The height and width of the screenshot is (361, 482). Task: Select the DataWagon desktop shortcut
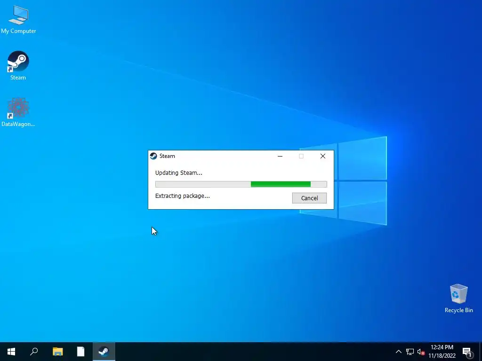point(18,112)
